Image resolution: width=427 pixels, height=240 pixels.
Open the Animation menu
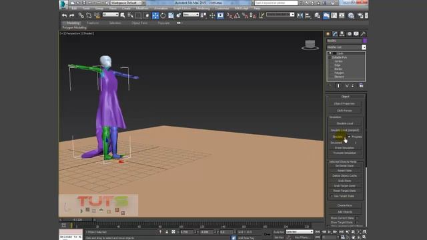(x=161, y=9)
